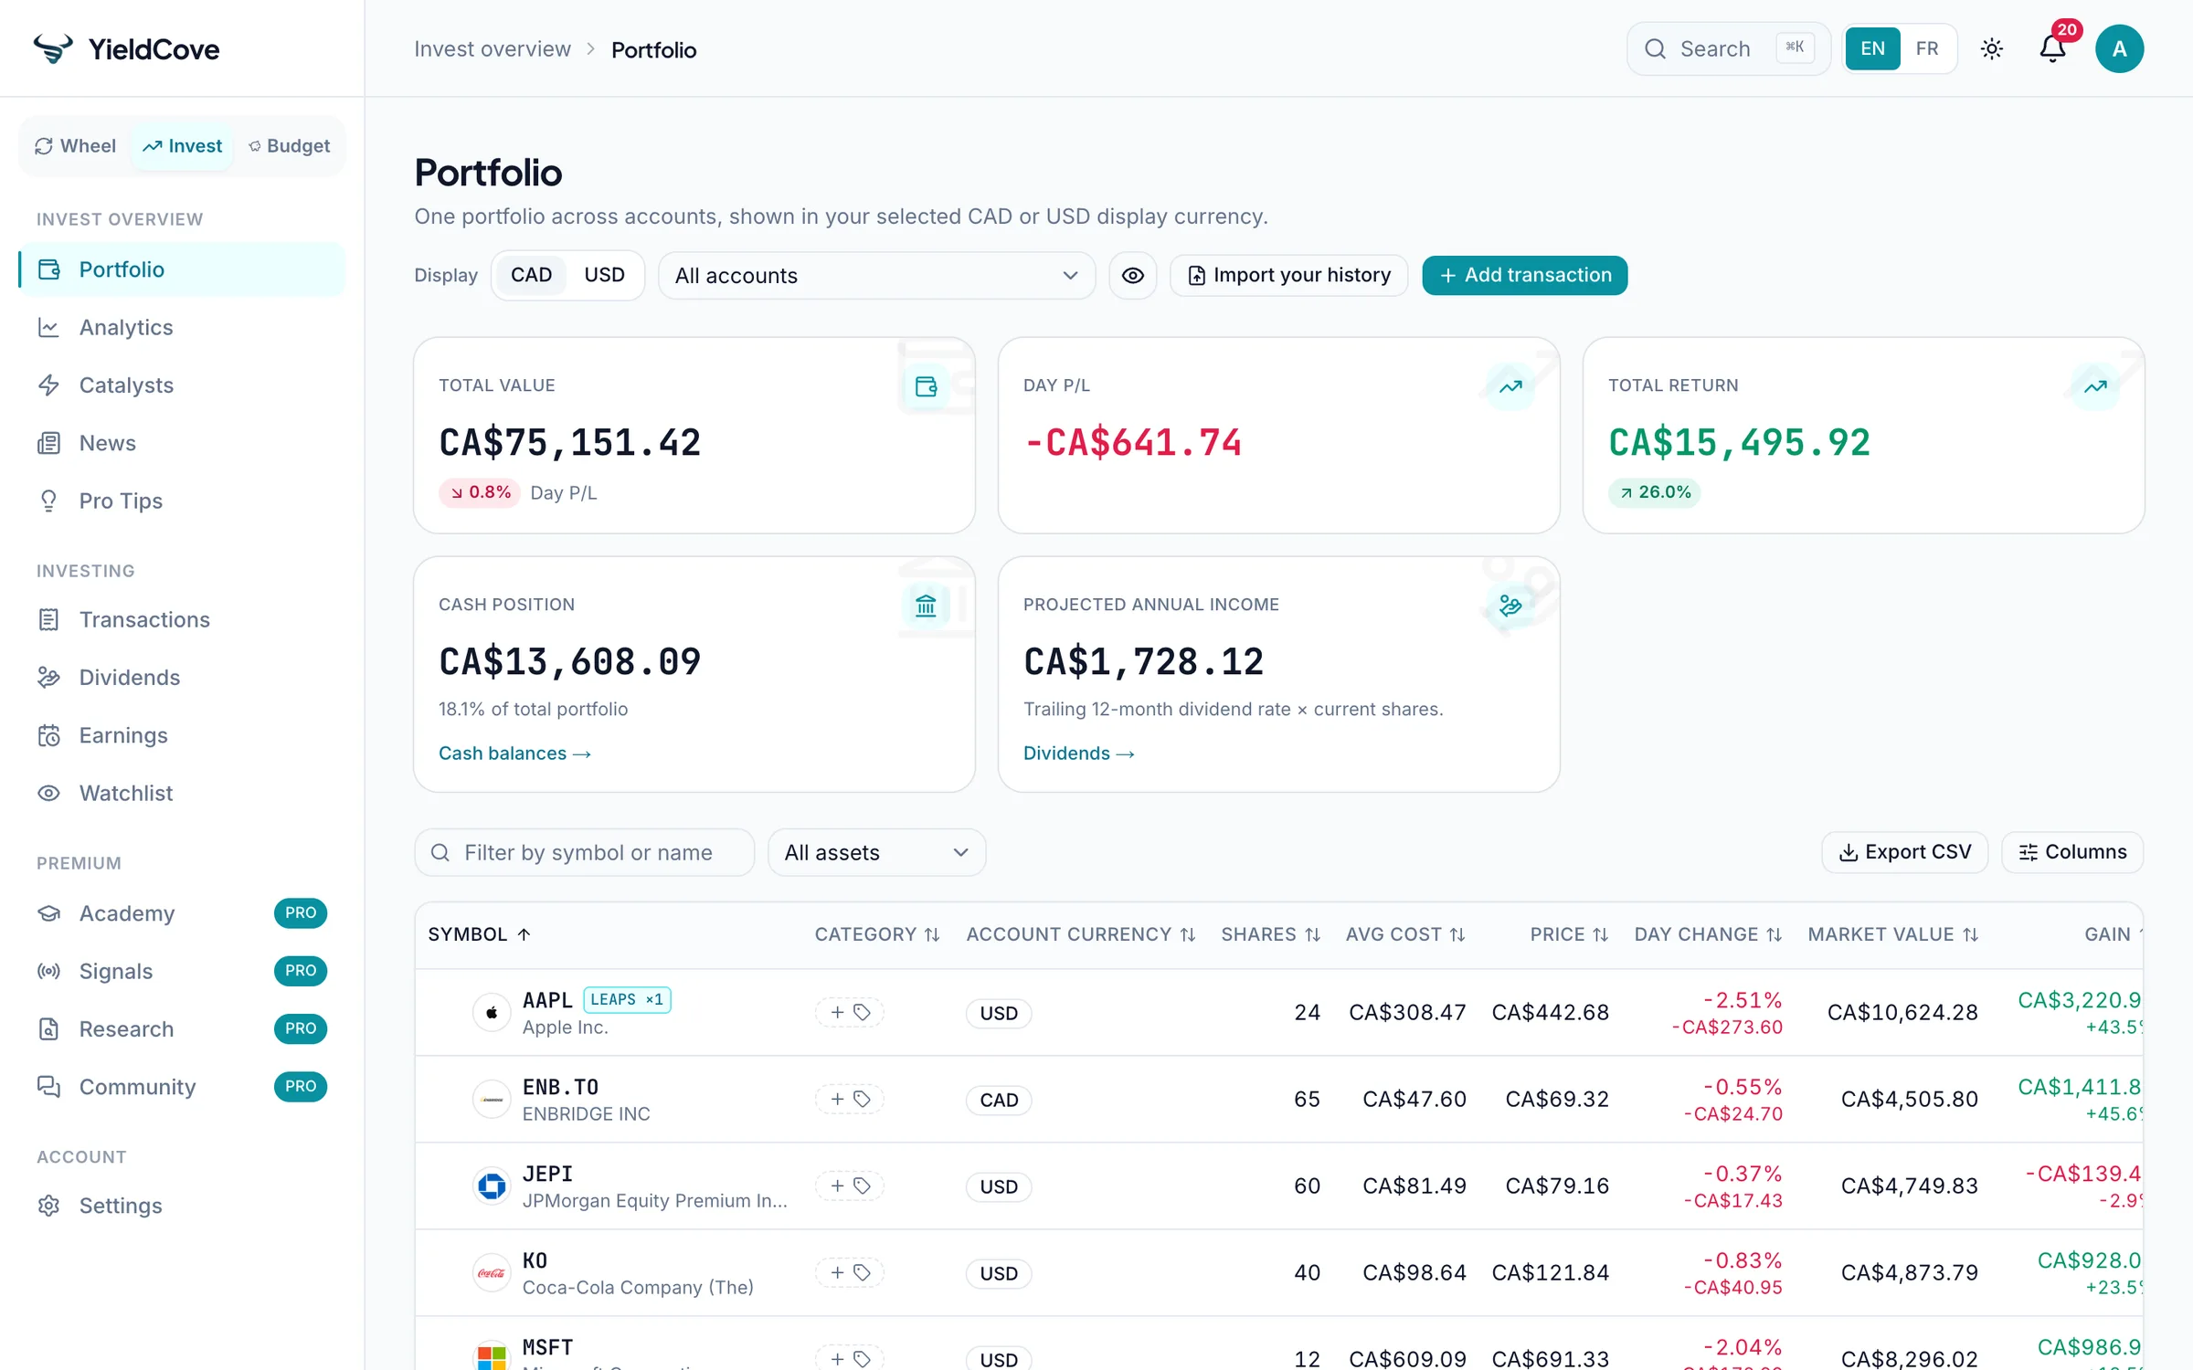This screenshot has width=2193, height=1370.
Task: Sort table by Symbol column
Action: pos(479,934)
